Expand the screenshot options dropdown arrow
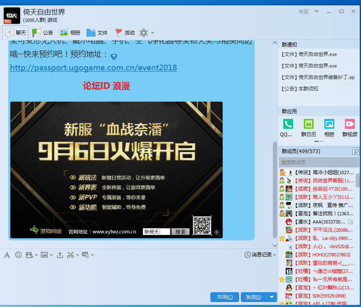 point(77,255)
